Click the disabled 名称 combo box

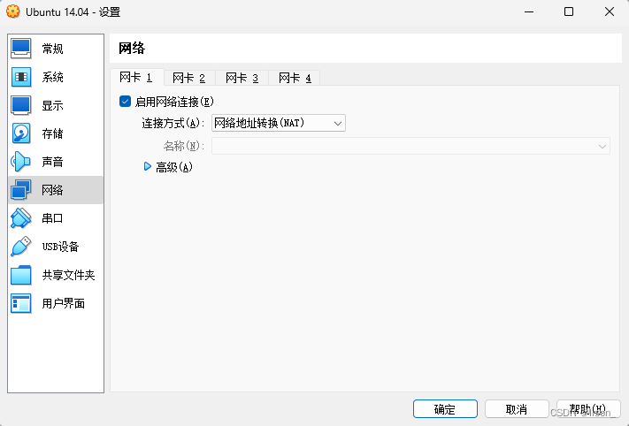coord(410,146)
